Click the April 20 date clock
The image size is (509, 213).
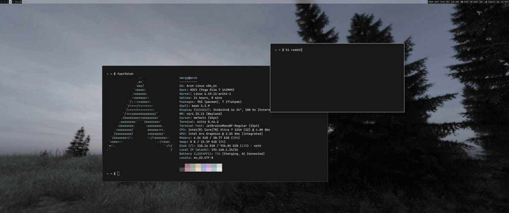point(498,2)
